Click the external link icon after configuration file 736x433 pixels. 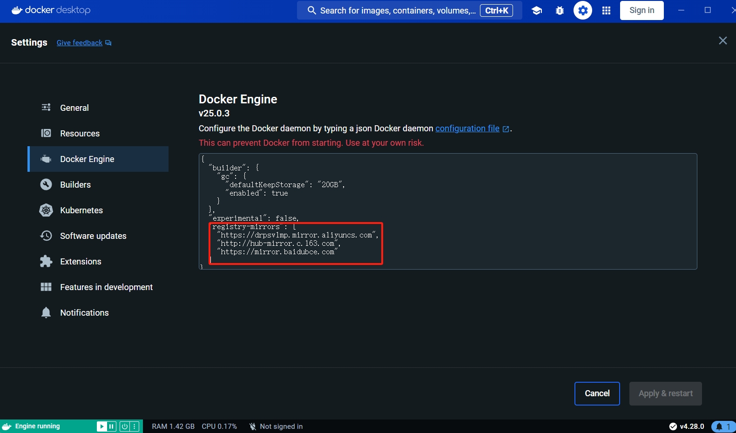pyautogui.click(x=506, y=129)
